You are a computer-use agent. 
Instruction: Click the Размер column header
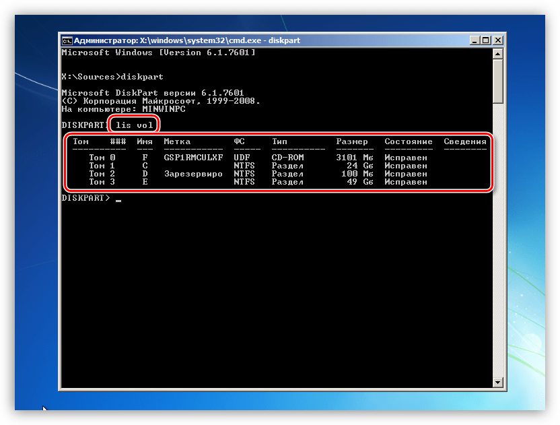pos(352,141)
